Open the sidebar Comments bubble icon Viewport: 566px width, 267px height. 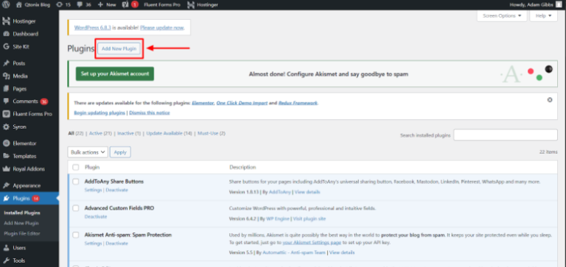pos(6,102)
